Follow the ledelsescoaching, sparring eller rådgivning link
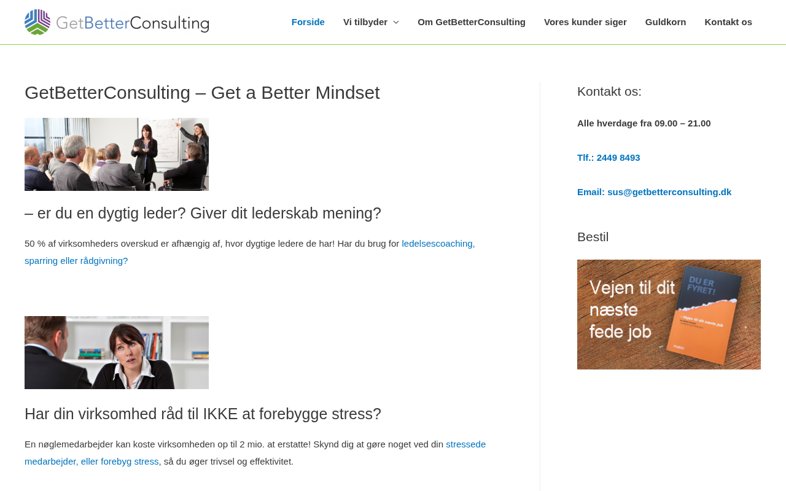Image resolution: width=786 pixels, height=491 pixels. 438,244
